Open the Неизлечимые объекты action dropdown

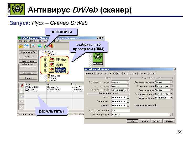pos(120,86)
